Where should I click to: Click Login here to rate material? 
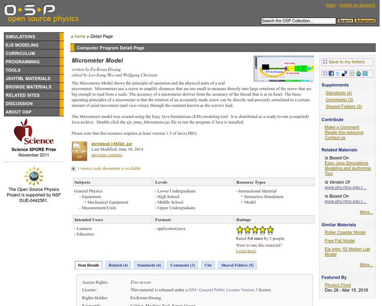coord(246,251)
